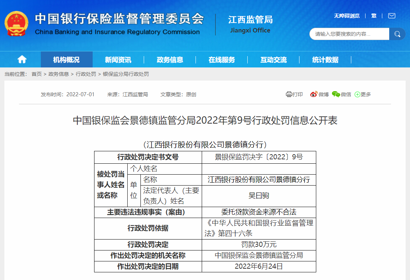This screenshot has width=410, height=280.
Task: Click the CBIRC national emblem logo
Action: (x=17, y=23)
